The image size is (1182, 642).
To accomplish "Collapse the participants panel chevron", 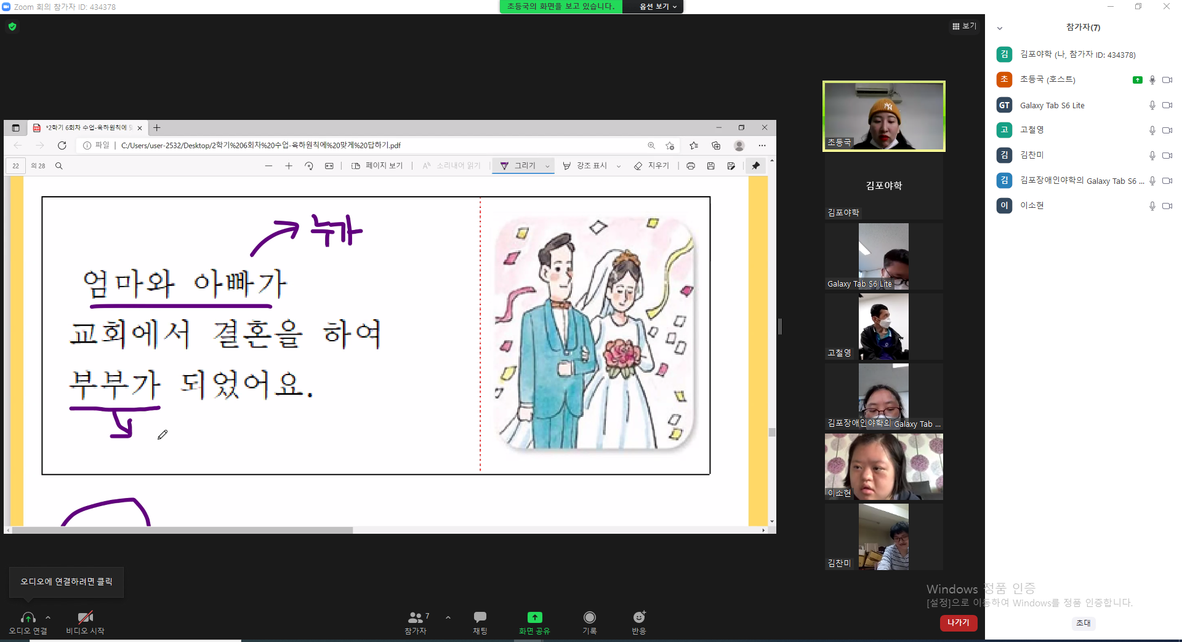I will [x=1000, y=28].
